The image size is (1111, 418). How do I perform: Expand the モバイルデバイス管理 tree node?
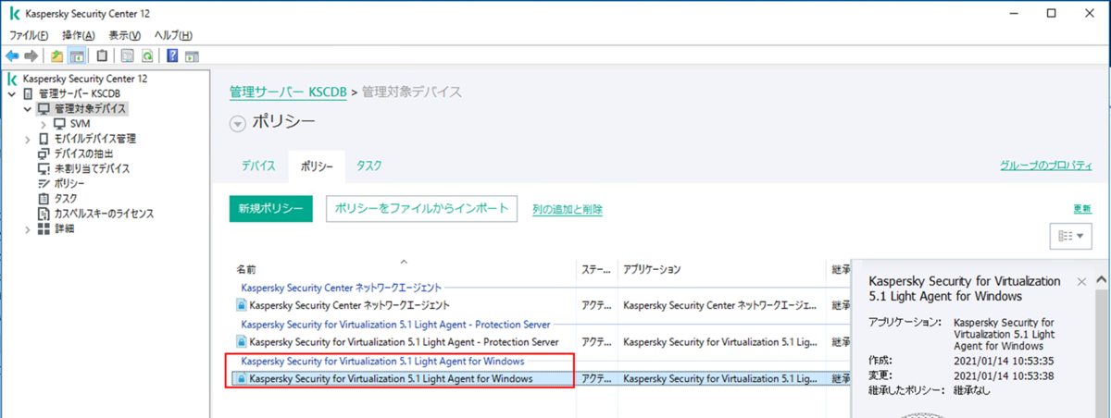28,139
